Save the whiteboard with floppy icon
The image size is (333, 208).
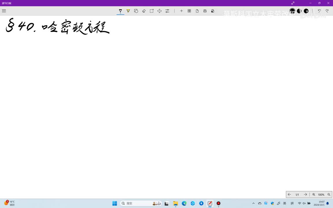pos(205,11)
